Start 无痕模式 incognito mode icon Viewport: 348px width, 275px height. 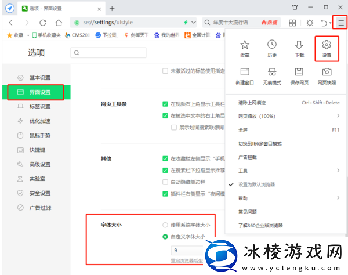pos(272,77)
